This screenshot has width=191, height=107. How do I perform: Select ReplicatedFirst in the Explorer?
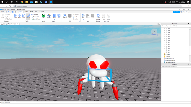[170, 58]
